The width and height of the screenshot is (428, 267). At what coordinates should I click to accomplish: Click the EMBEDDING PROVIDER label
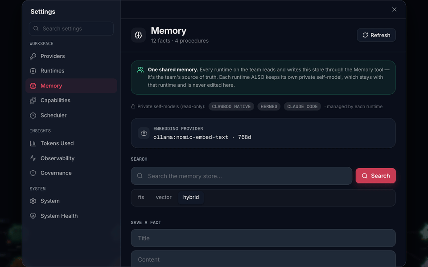[178, 129]
